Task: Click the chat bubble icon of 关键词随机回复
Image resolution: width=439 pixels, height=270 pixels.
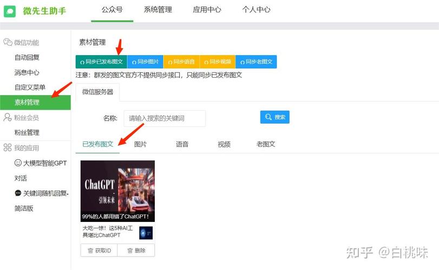Action: 18,193
